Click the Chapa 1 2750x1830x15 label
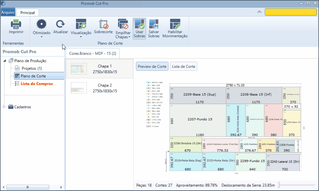 [x=105, y=69]
